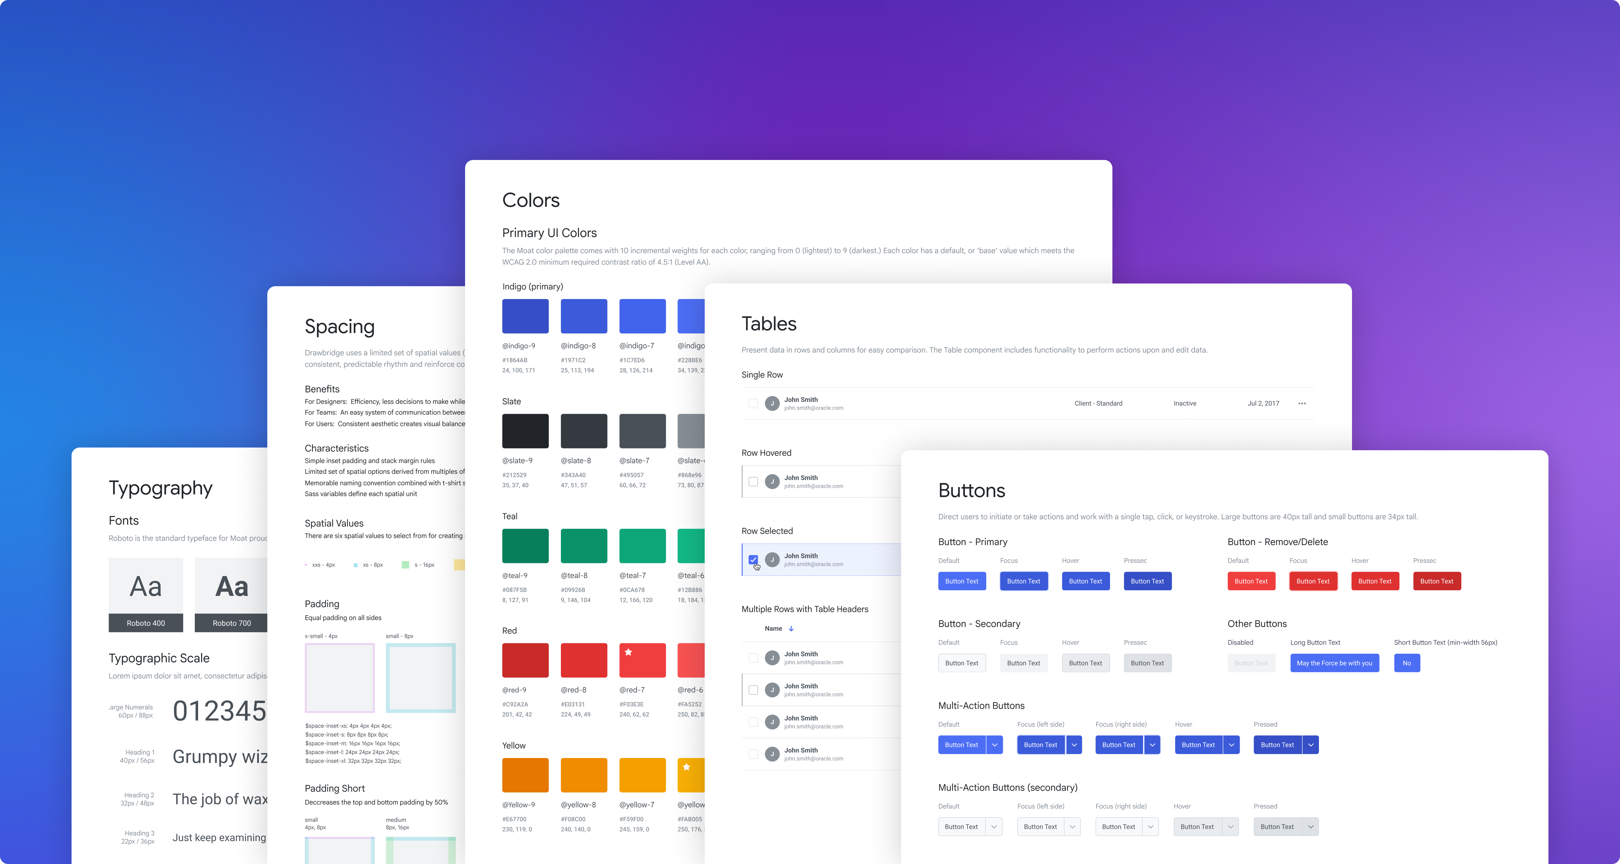Check the Single Row John Smith checkbox
Viewport: 1620px width, 864px height.
[753, 404]
